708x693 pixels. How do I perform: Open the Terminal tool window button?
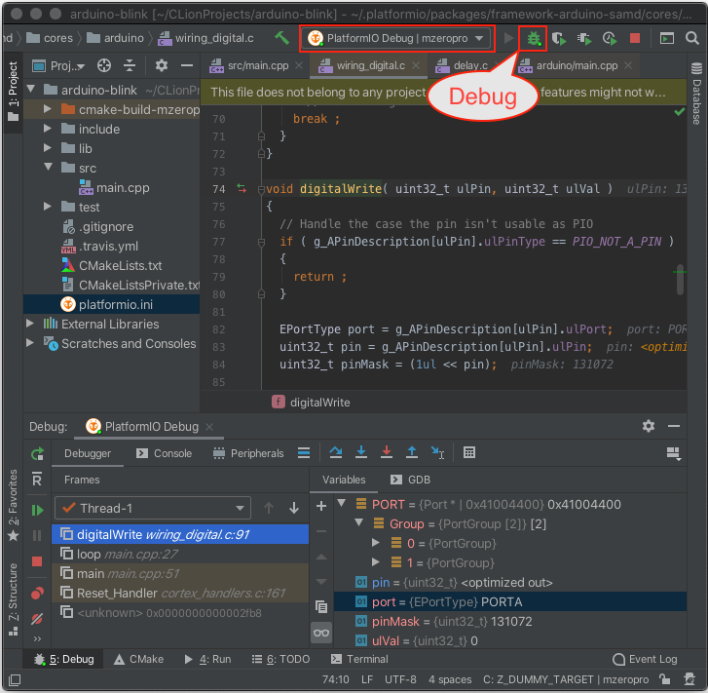tap(359, 660)
